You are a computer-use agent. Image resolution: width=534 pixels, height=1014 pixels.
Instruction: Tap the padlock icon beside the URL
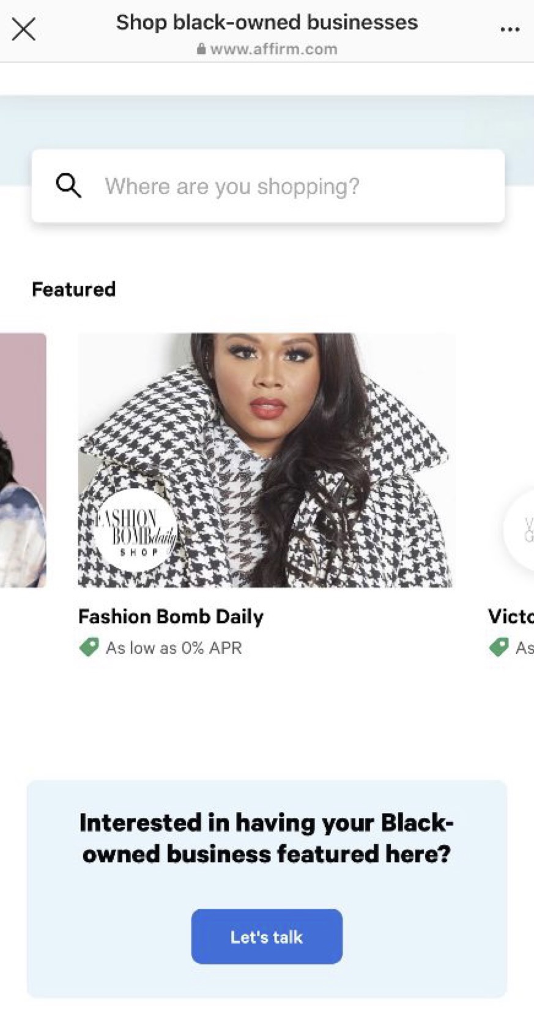[x=201, y=49]
